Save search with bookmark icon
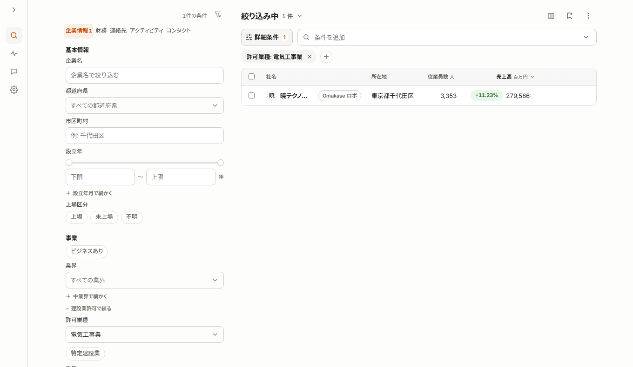This screenshot has width=633, height=367. coord(570,16)
